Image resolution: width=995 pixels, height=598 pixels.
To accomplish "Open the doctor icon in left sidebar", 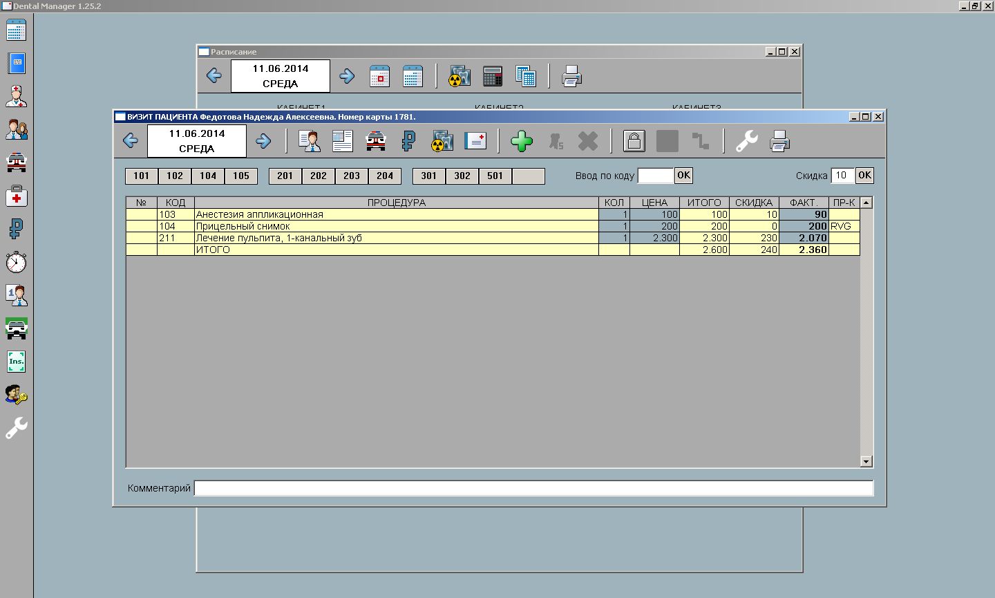I will point(16,96).
